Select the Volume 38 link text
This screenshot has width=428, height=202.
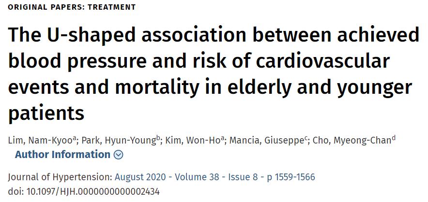coord(197,177)
